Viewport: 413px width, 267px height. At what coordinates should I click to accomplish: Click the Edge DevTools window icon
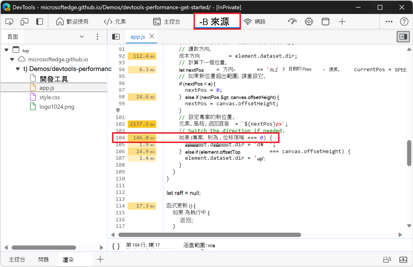coord(6,7)
